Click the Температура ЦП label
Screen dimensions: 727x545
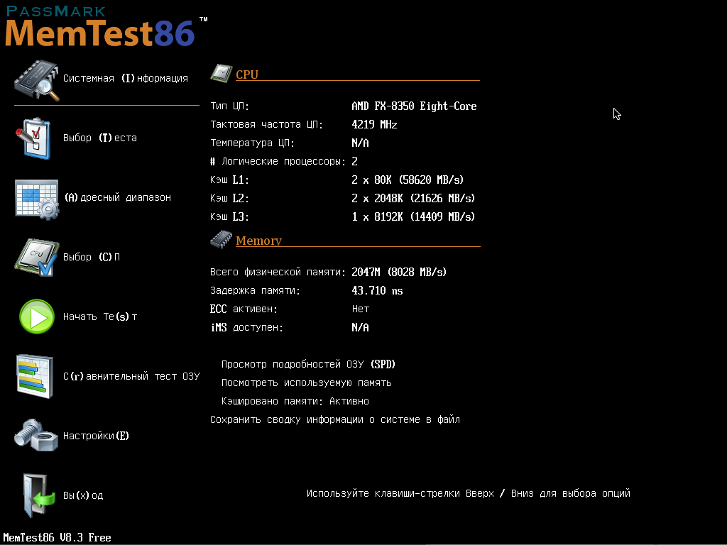point(252,143)
